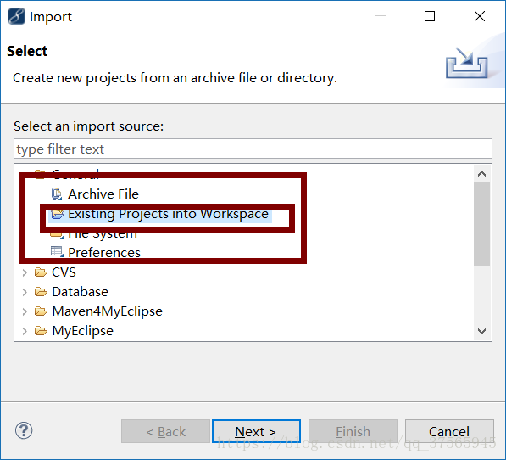Focus the type filter text field
Image resolution: width=506 pixels, height=460 pixels.
[253, 149]
